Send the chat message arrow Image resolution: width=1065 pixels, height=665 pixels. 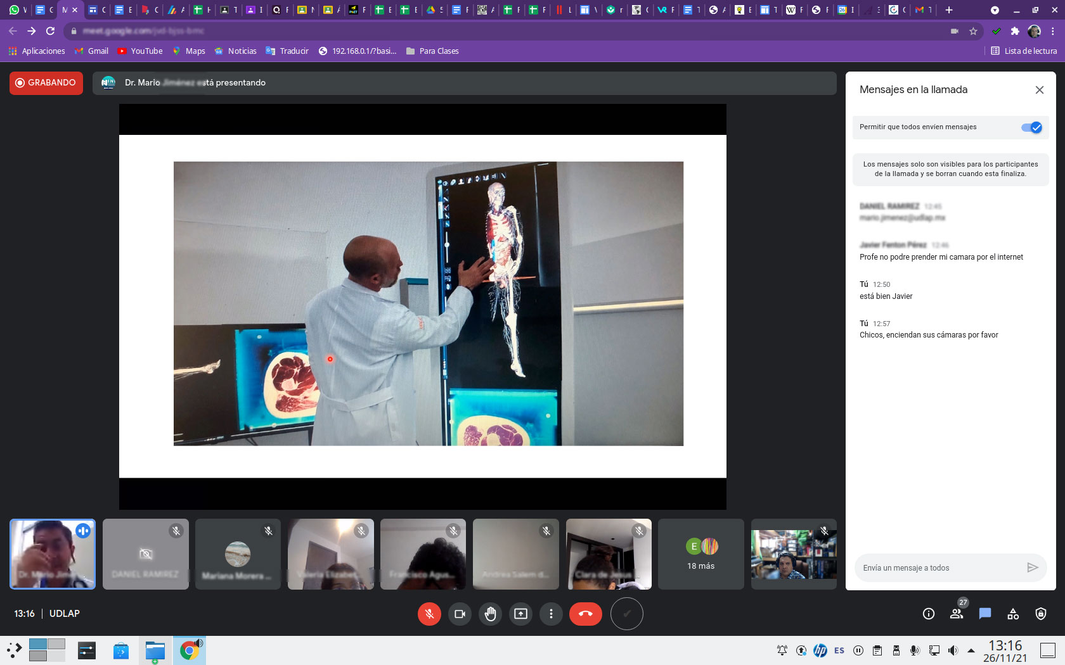point(1033,567)
